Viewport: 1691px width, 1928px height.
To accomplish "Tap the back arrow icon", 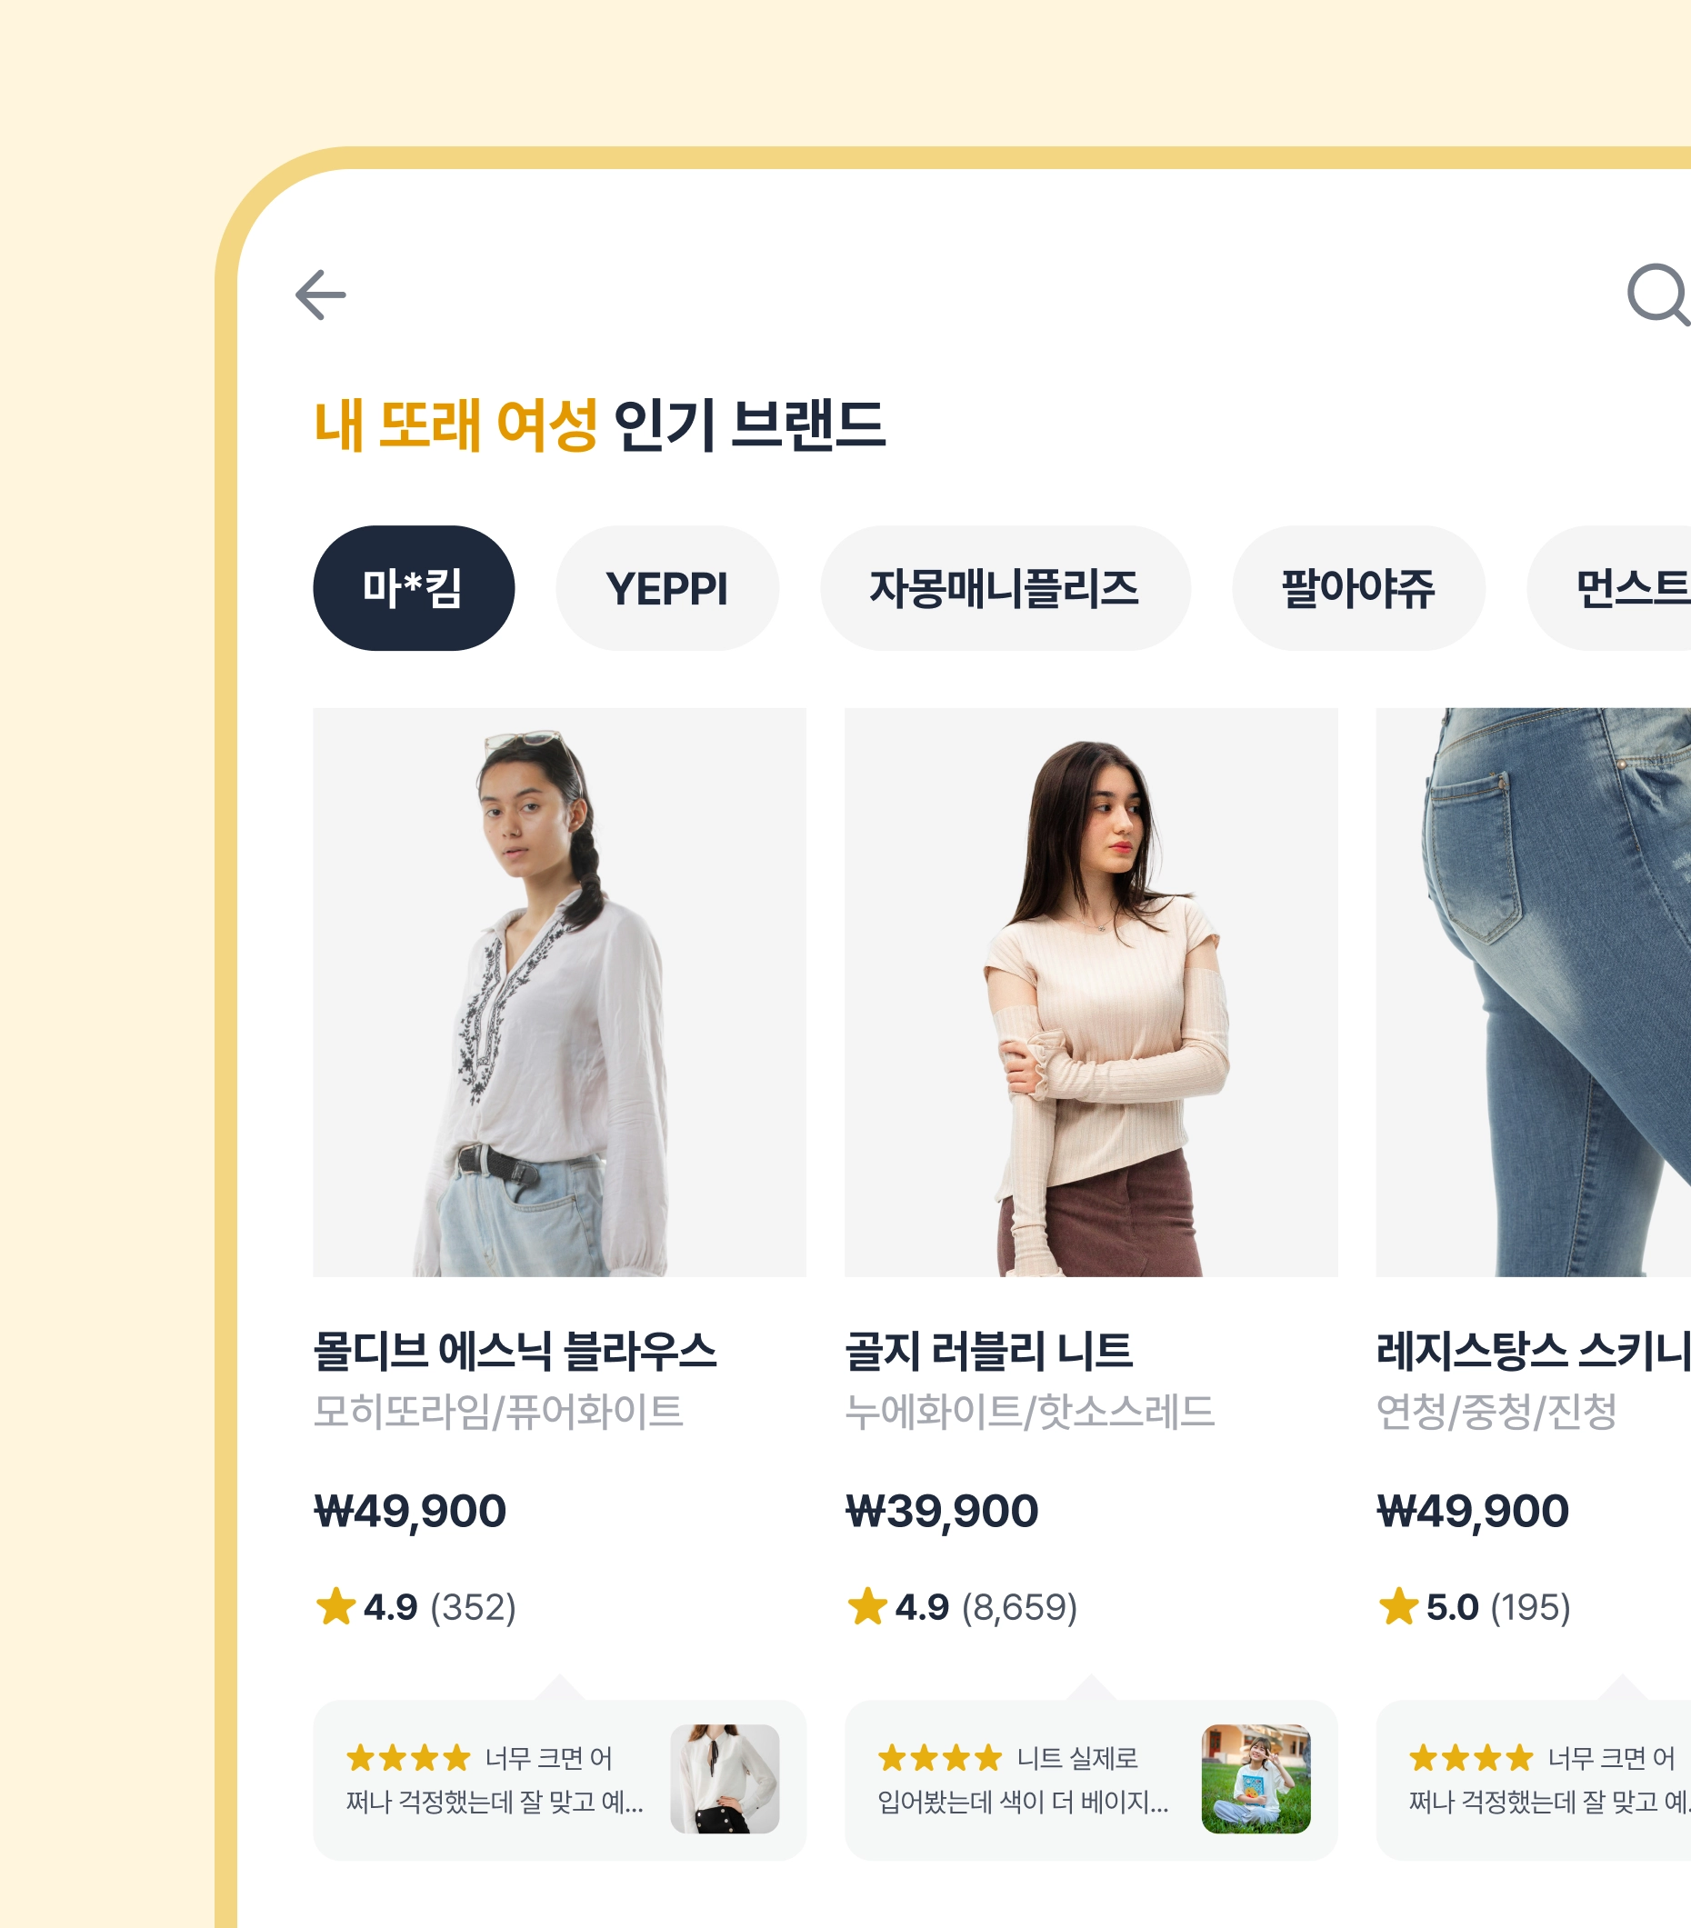I will 321,295.
